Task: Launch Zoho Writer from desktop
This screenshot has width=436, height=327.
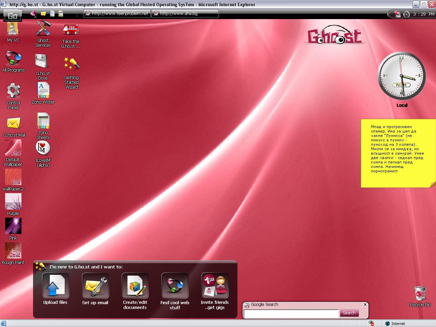Action: [x=43, y=93]
